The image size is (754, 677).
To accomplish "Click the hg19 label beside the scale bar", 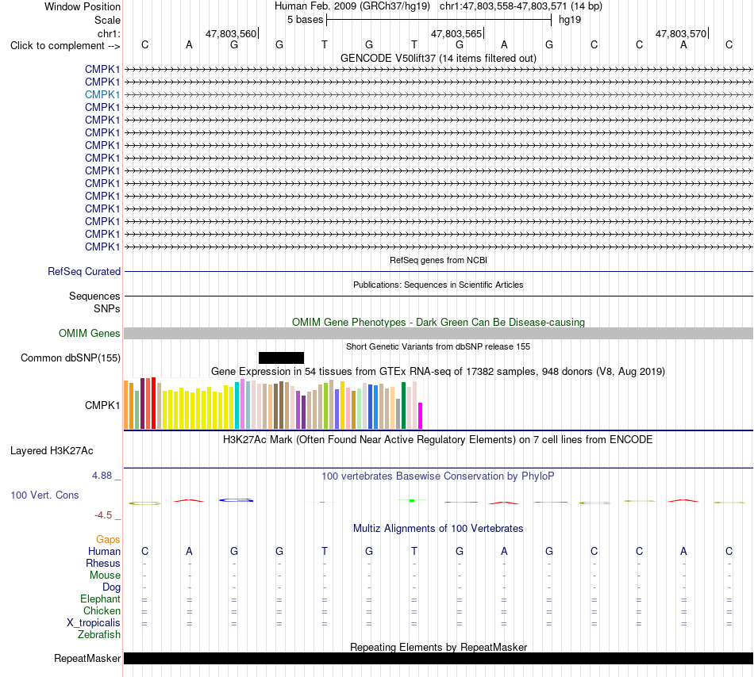I will click(x=570, y=20).
